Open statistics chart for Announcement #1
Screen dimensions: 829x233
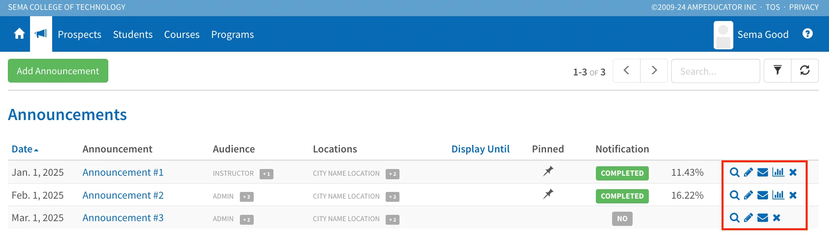click(x=778, y=172)
